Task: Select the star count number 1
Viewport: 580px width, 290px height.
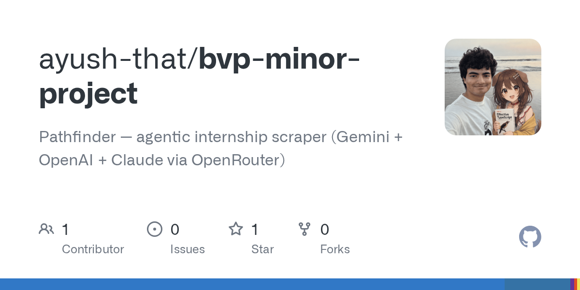Action: (x=255, y=230)
